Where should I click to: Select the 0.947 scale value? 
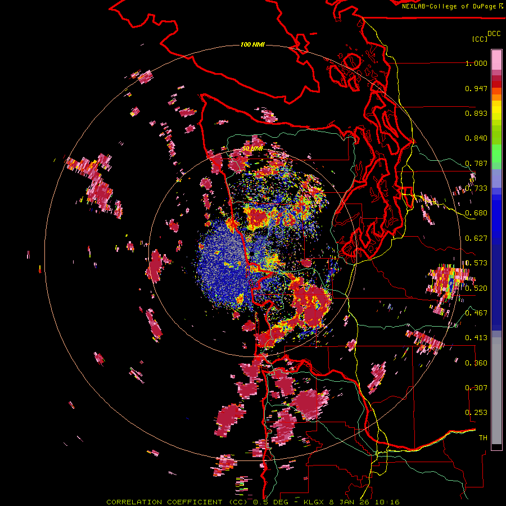[x=476, y=88]
